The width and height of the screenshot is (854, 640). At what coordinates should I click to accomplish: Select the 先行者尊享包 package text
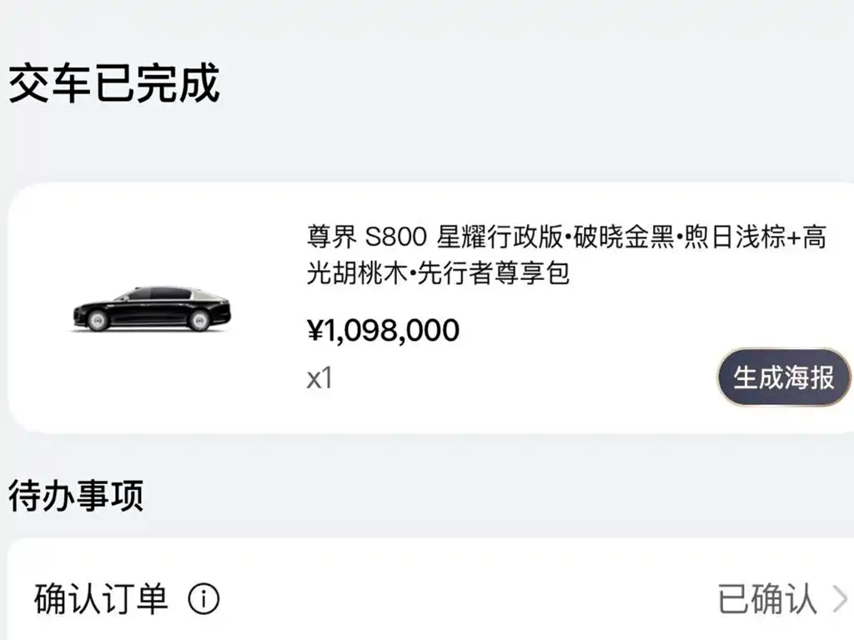point(494,272)
